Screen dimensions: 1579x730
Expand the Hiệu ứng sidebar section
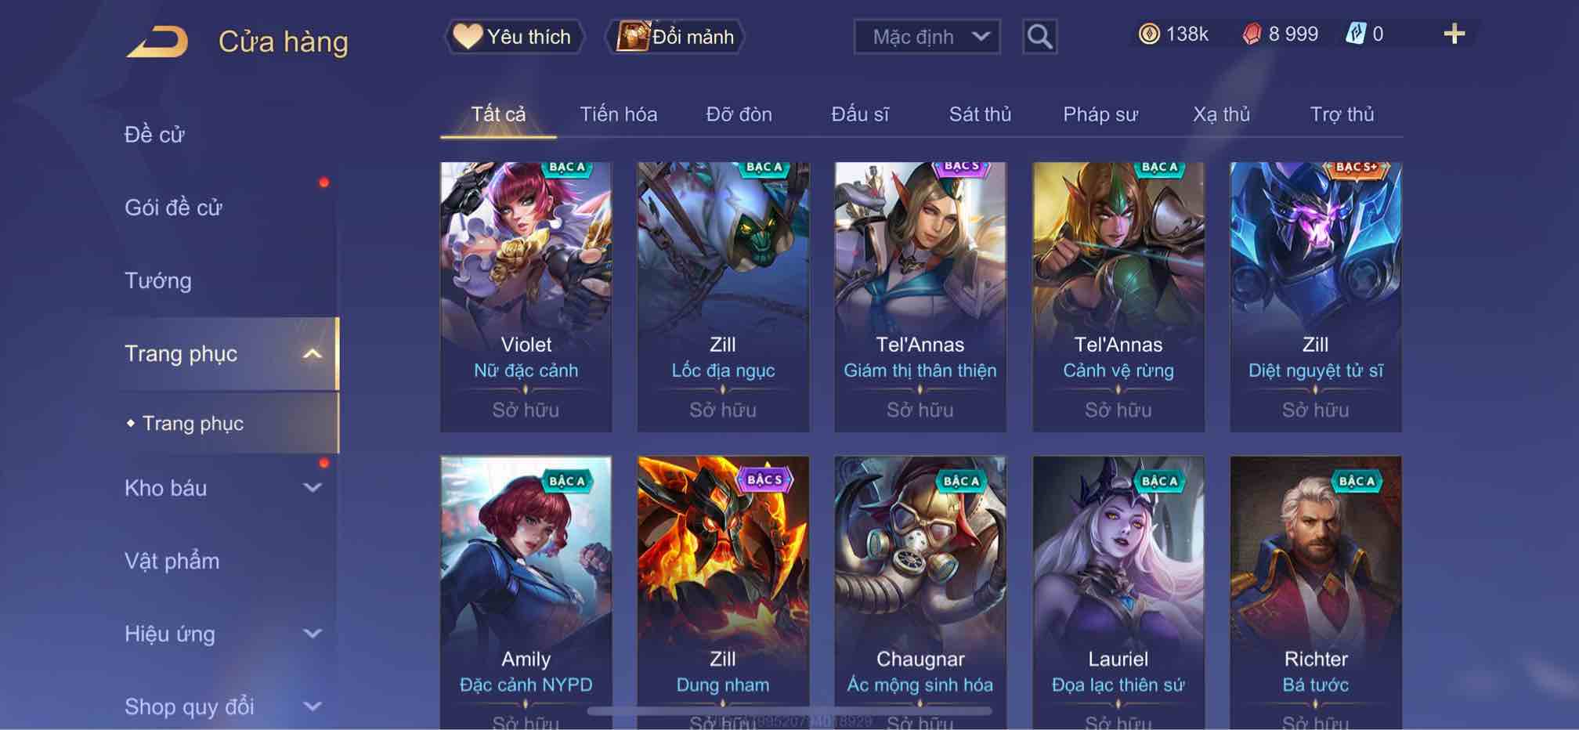pyautogui.click(x=312, y=634)
